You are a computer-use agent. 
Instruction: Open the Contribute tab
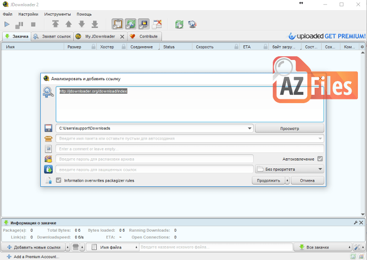click(145, 37)
